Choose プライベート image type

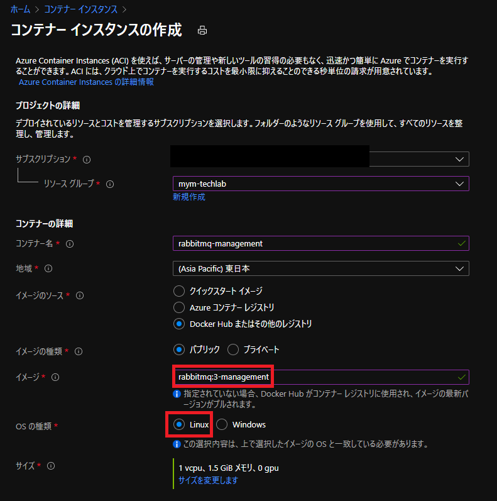tap(233, 350)
